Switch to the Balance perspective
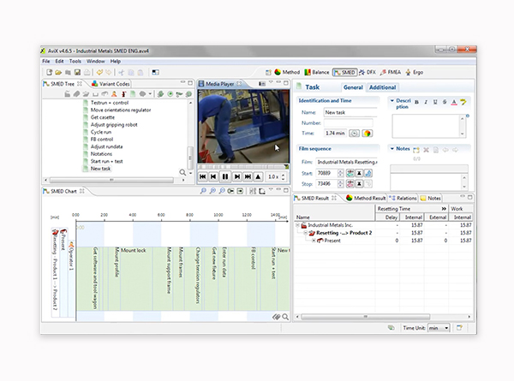Image resolution: width=514 pixels, height=381 pixels. pyautogui.click(x=319, y=73)
